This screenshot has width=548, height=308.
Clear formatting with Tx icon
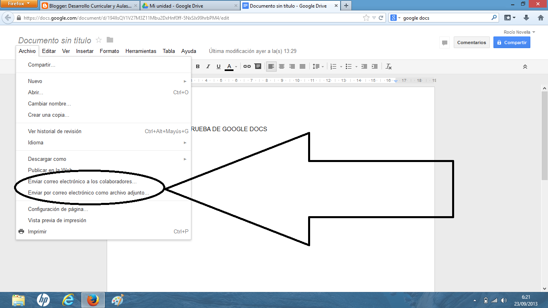click(x=389, y=67)
